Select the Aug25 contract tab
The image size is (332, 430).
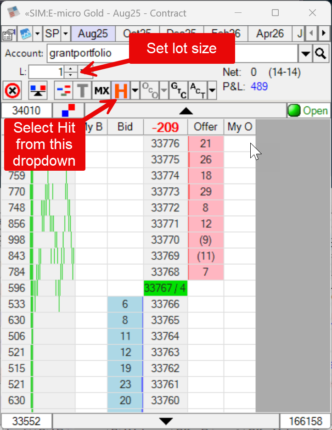click(x=93, y=34)
